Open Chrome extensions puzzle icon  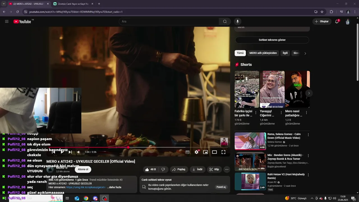pyautogui.click(x=332, y=12)
